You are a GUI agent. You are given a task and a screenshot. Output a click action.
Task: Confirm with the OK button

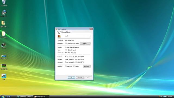(x=72, y=78)
